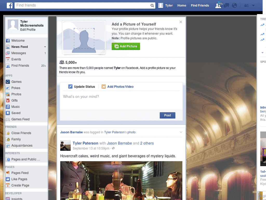Click the Pages and Public icon
Screen dimensions: 266x200
pyautogui.click(x=8, y=159)
